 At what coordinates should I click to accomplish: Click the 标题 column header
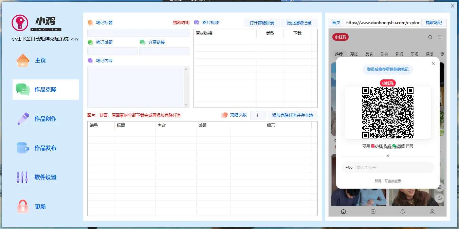(x=135, y=126)
